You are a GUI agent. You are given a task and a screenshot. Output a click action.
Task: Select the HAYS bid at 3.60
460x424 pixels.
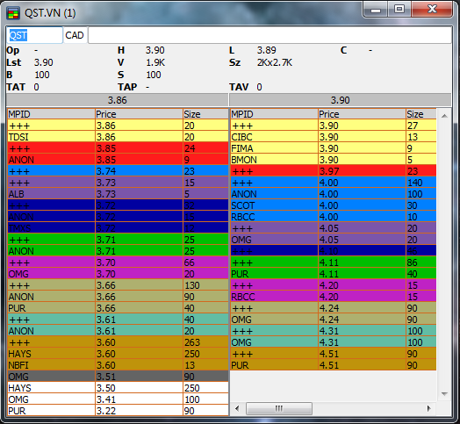pyautogui.click(x=118, y=354)
